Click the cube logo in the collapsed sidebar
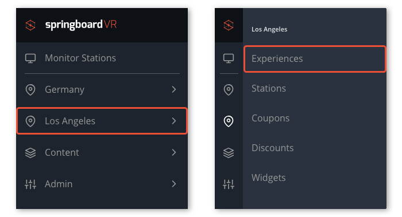Screen dimensions: 402x217 (x=229, y=25)
